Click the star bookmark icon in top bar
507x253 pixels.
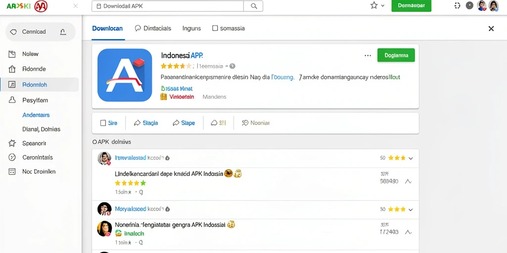[374, 5]
